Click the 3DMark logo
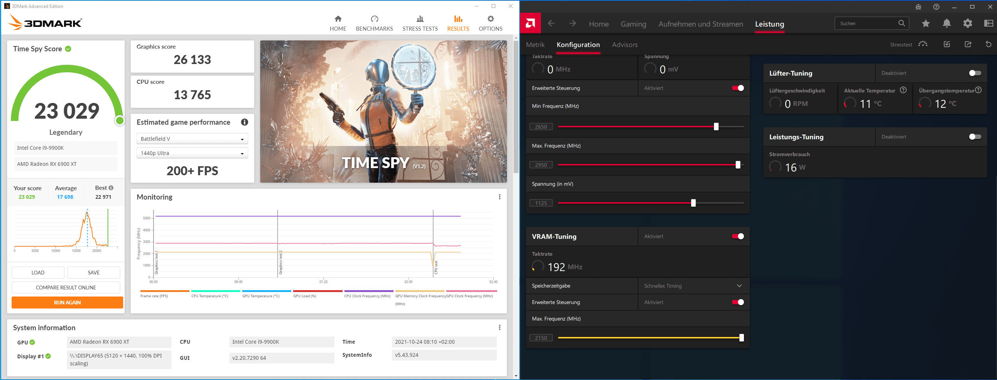Viewport: 997px width, 380px height. (45, 23)
